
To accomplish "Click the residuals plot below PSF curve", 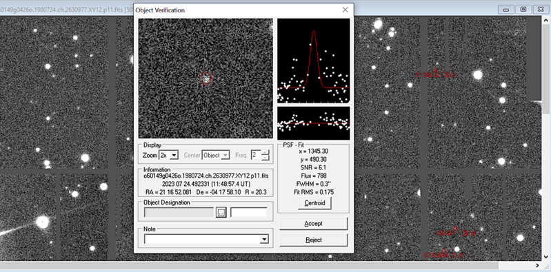I will point(314,123).
